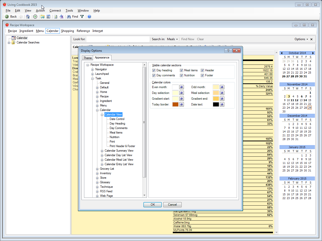Toggle the panel layout icon in toolbar
The height and width of the screenshot is (241, 322).
(48, 17)
